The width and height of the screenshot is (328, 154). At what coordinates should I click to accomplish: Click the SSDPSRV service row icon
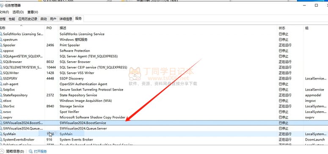1,78
